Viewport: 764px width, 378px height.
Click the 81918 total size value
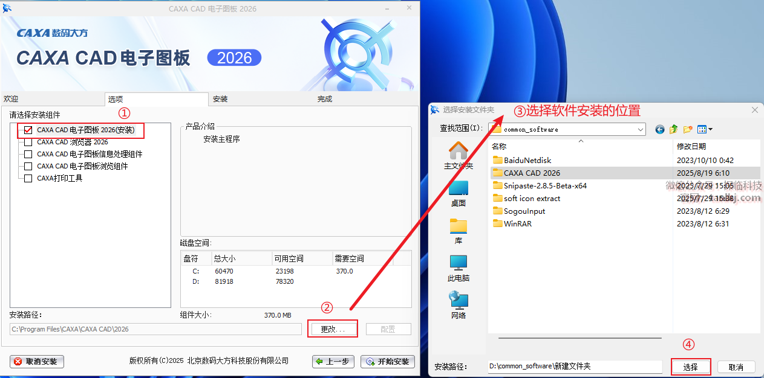coord(224,281)
